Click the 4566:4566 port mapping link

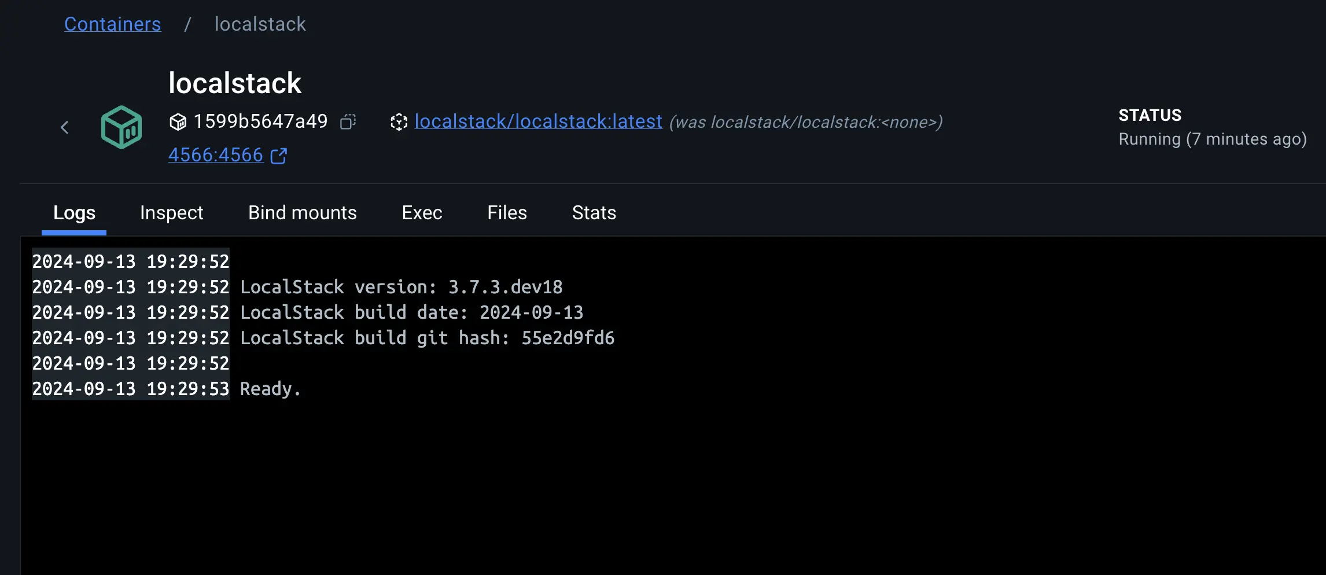coord(215,155)
